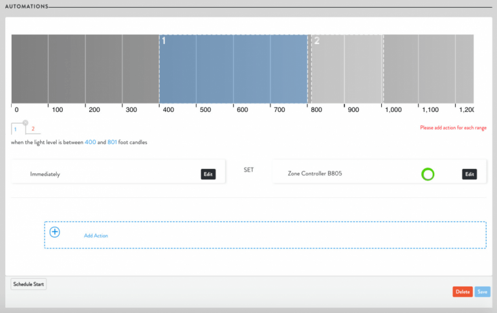Click the Add Action link text
The height and width of the screenshot is (313, 497).
pyautogui.click(x=96, y=235)
